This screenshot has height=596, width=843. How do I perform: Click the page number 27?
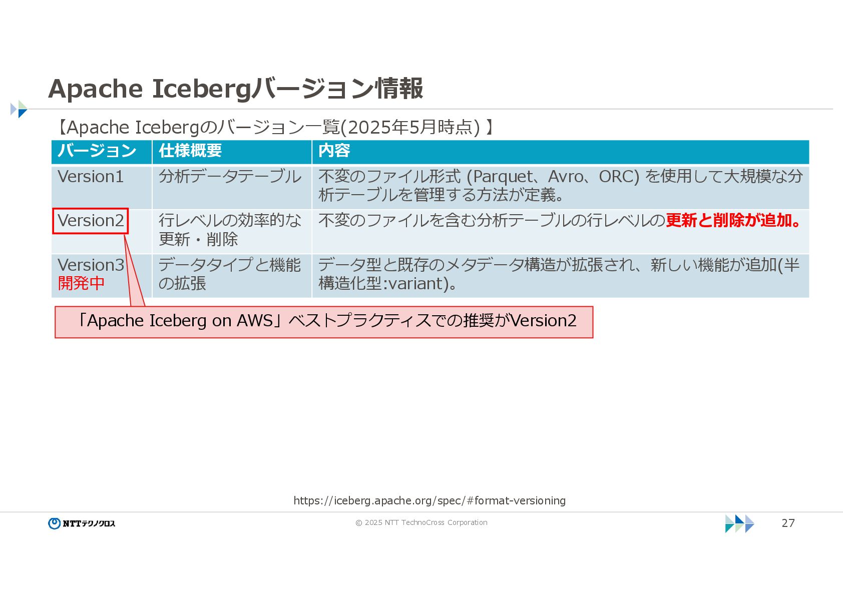click(788, 523)
